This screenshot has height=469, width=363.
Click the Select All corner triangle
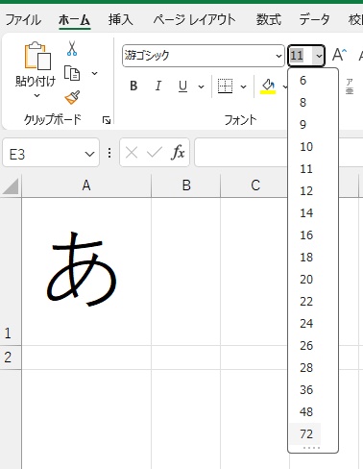click(11, 186)
